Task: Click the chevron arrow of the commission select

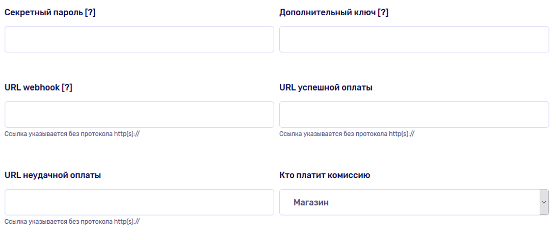Action: tap(544, 202)
